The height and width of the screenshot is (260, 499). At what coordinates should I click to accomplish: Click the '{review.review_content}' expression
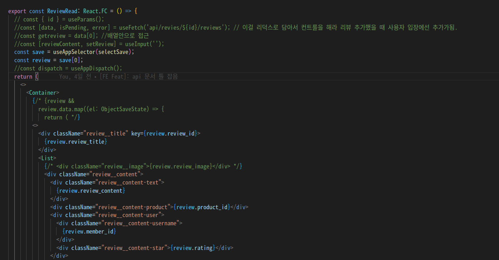coord(90,191)
